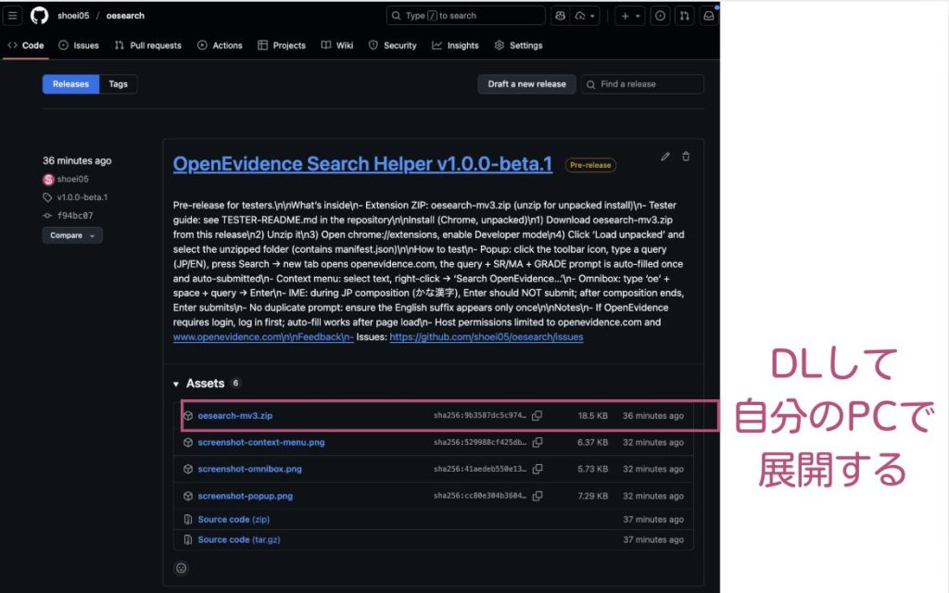This screenshot has width=949, height=593.
Task: Open the Insights tab
Action: click(455, 45)
